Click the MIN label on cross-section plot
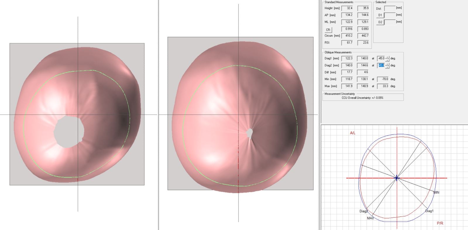The height and width of the screenshot is (230, 468). pos(436,193)
